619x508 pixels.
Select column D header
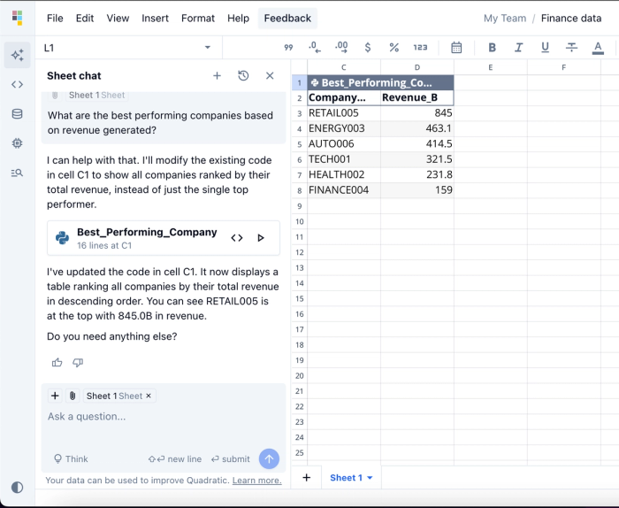pyautogui.click(x=417, y=67)
